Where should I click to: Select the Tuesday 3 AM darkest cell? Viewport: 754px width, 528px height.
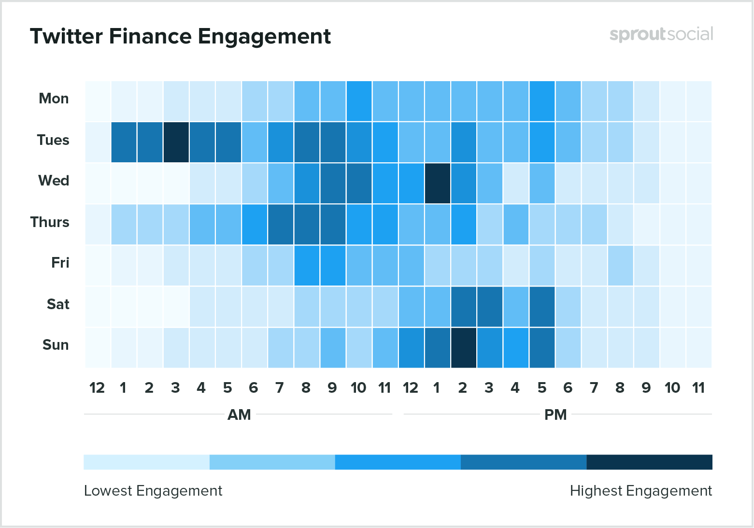pos(176,142)
